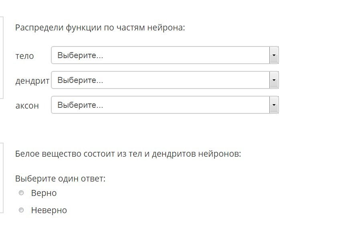The image size is (350, 228).
Task: Click the arrow icon of the дендрит dropdown
Action: tap(274, 80)
